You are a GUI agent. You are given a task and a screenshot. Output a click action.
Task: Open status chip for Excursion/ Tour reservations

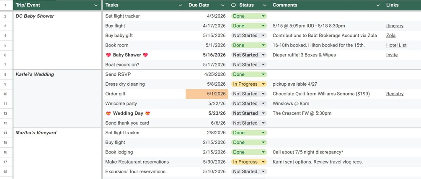pyautogui.click(x=249, y=171)
